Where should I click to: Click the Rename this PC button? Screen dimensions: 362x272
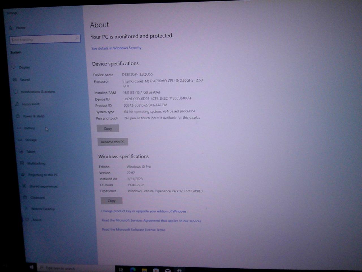113,142
